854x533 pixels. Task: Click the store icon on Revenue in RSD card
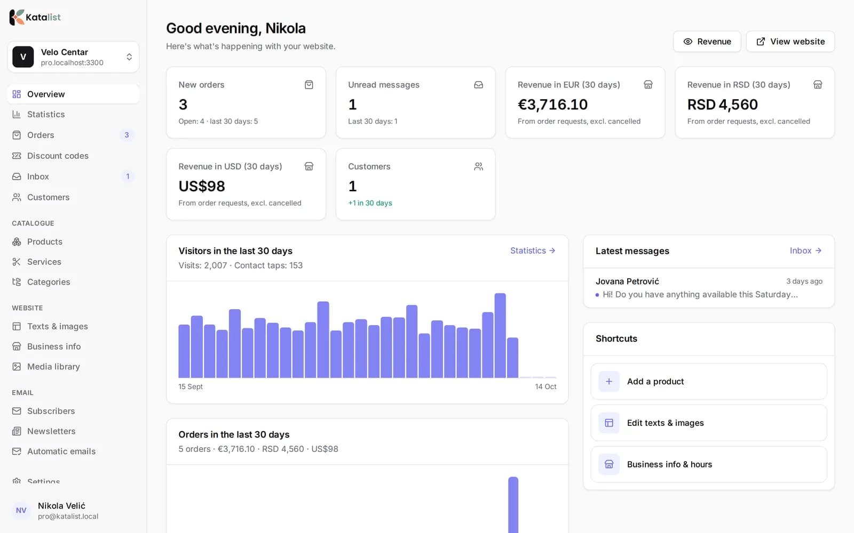(818, 85)
